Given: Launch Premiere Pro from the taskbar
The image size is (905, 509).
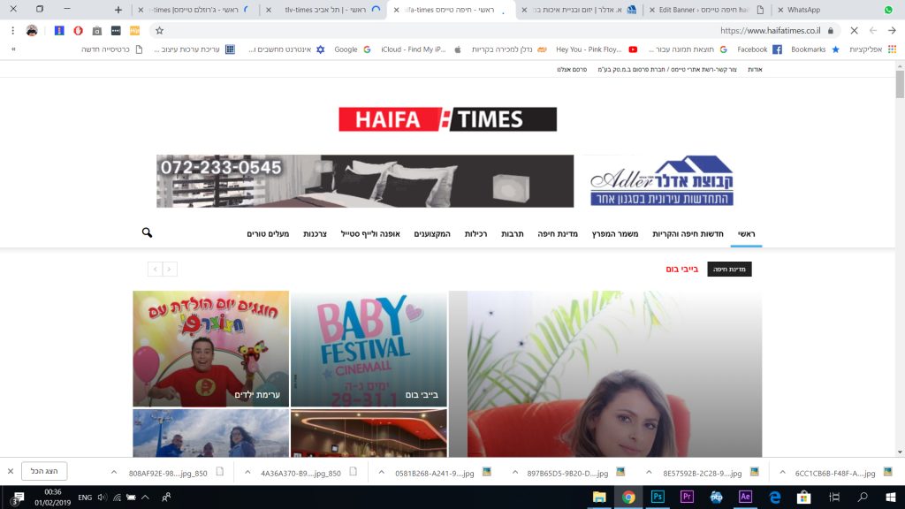Looking at the screenshot, I should click(687, 497).
